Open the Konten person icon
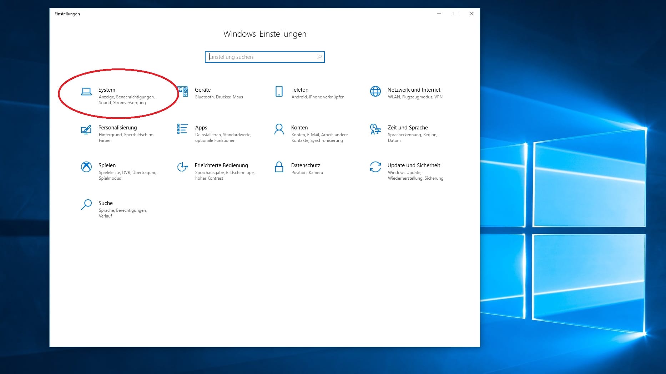 coord(279,129)
